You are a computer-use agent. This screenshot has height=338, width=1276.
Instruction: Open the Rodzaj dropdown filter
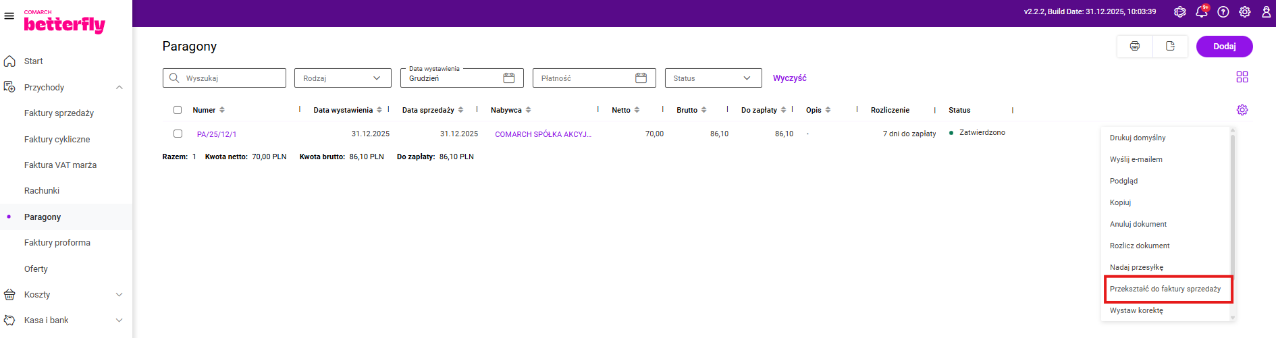pyautogui.click(x=342, y=78)
